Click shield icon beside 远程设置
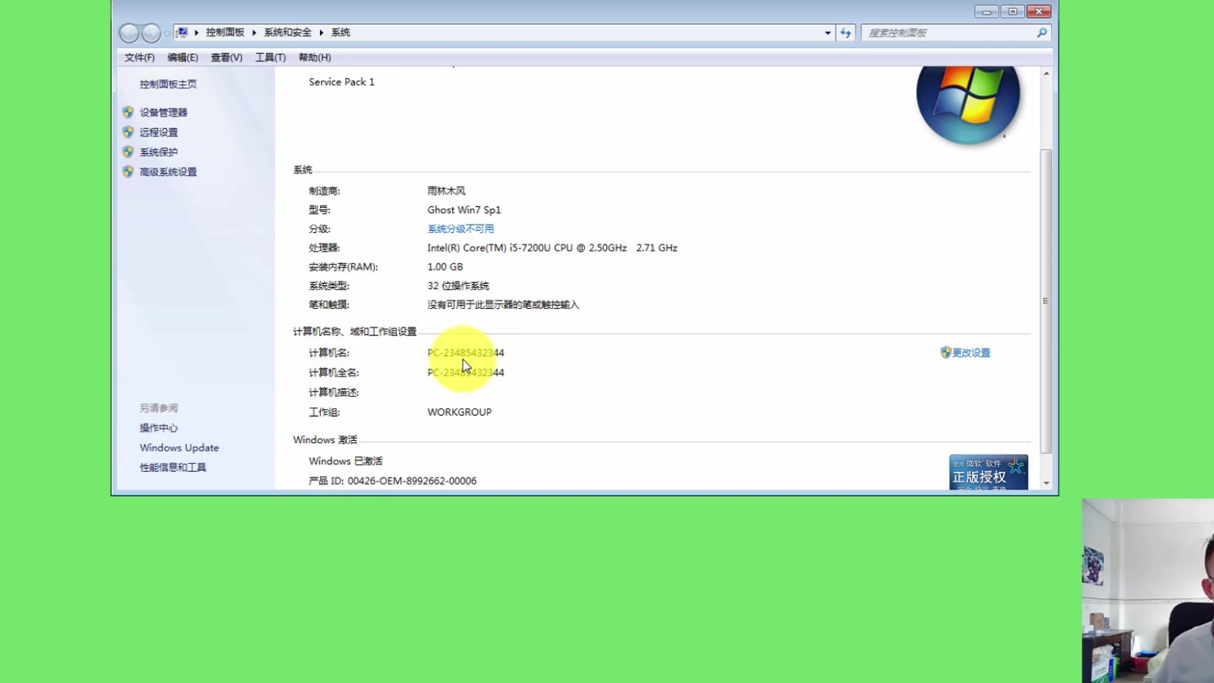The height and width of the screenshot is (683, 1214). (x=127, y=132)
